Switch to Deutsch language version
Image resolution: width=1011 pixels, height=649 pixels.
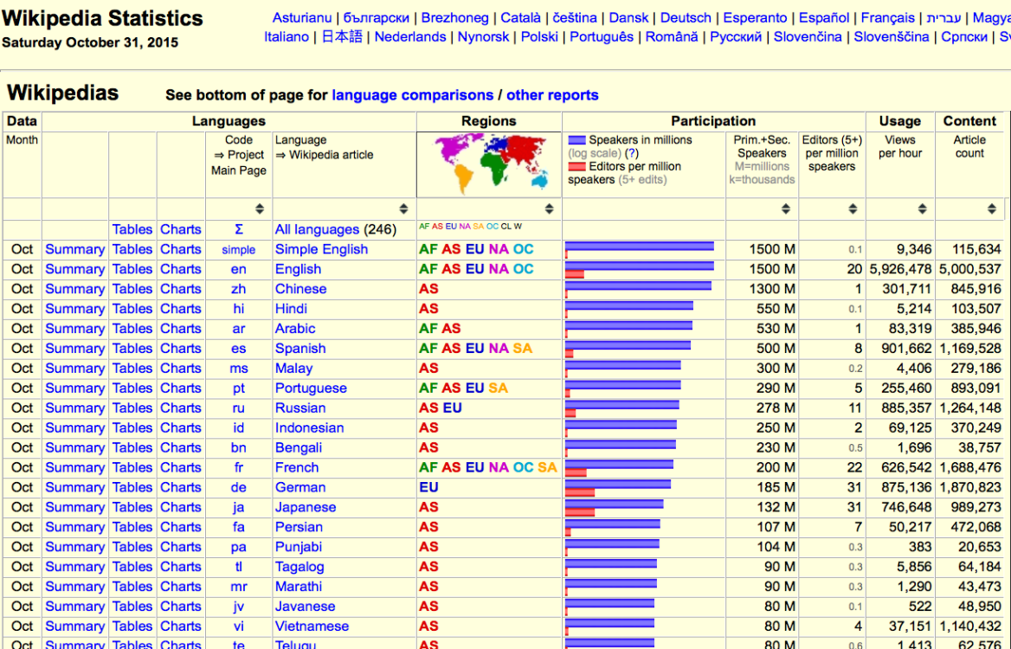click(686, 18)
